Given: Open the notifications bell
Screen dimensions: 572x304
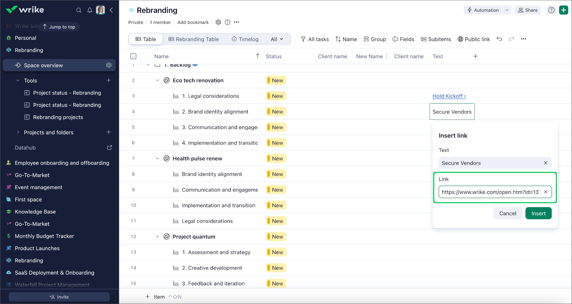Looking at the screenshot, I should pos(90,10).
